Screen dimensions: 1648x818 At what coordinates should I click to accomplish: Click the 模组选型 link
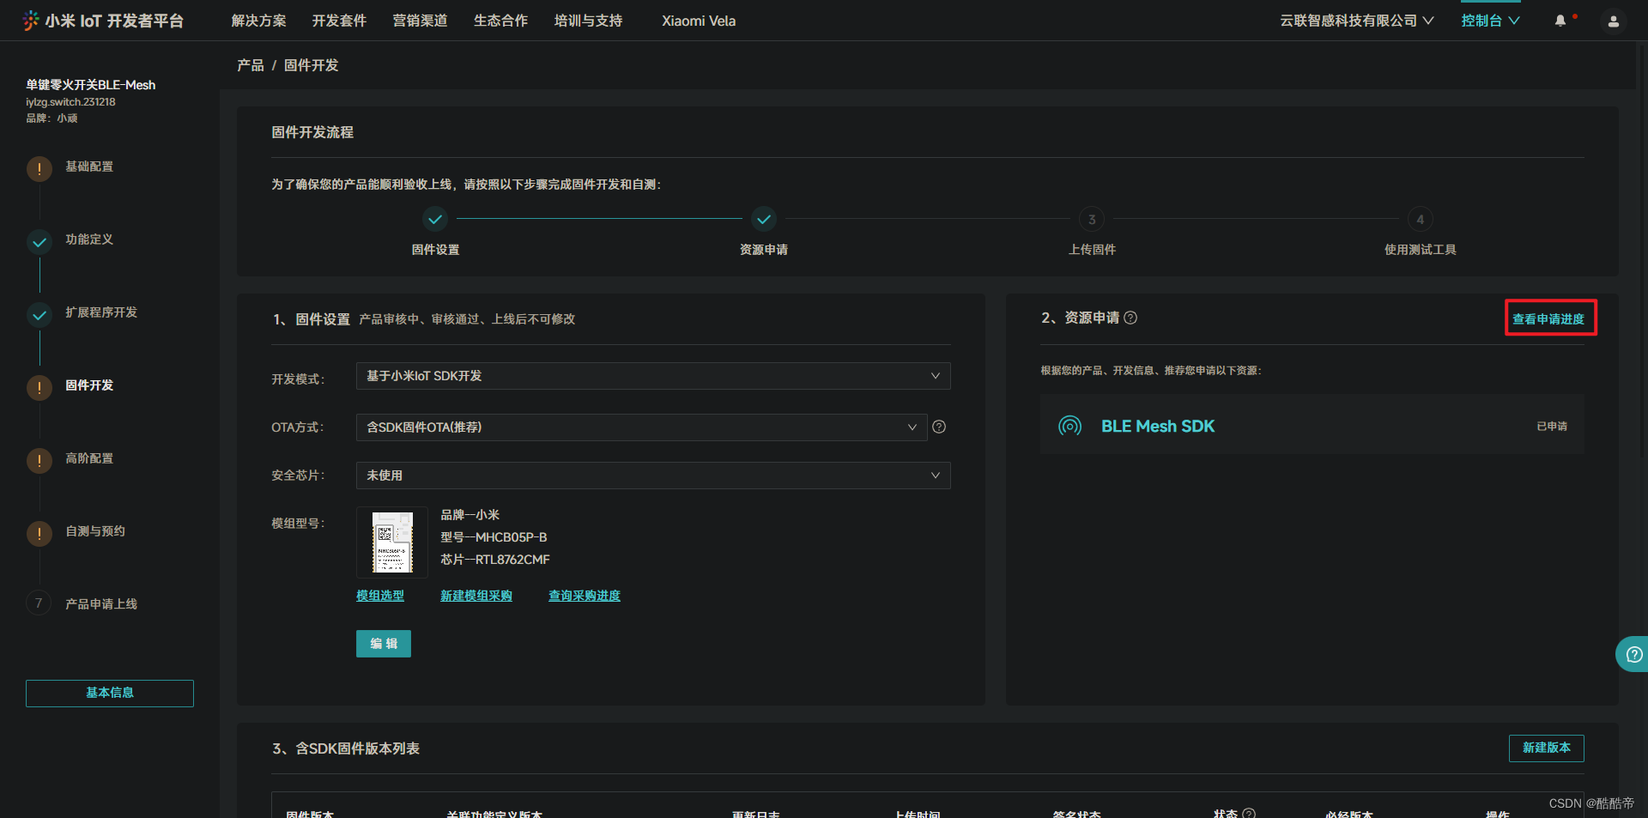tap(380, 596)
